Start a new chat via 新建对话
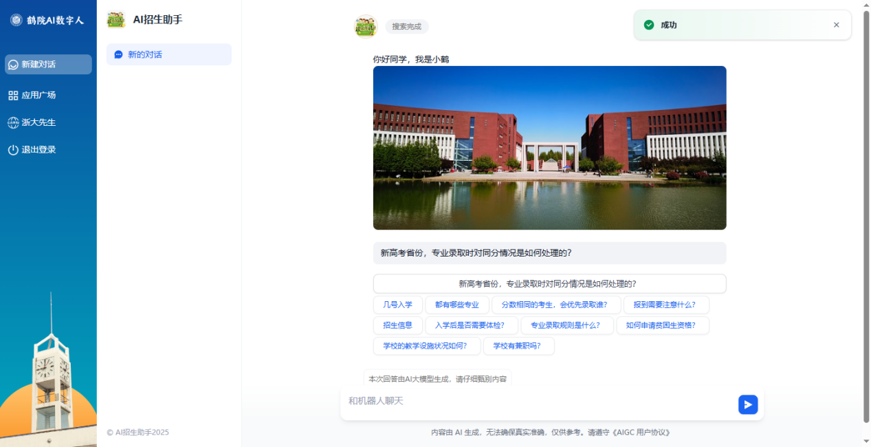 click(x=48, y=65)
